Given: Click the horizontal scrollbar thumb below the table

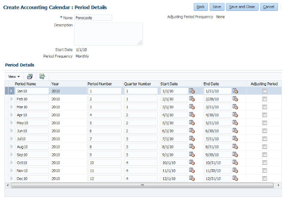Looking at the screenshot, I should coord(142,185).
